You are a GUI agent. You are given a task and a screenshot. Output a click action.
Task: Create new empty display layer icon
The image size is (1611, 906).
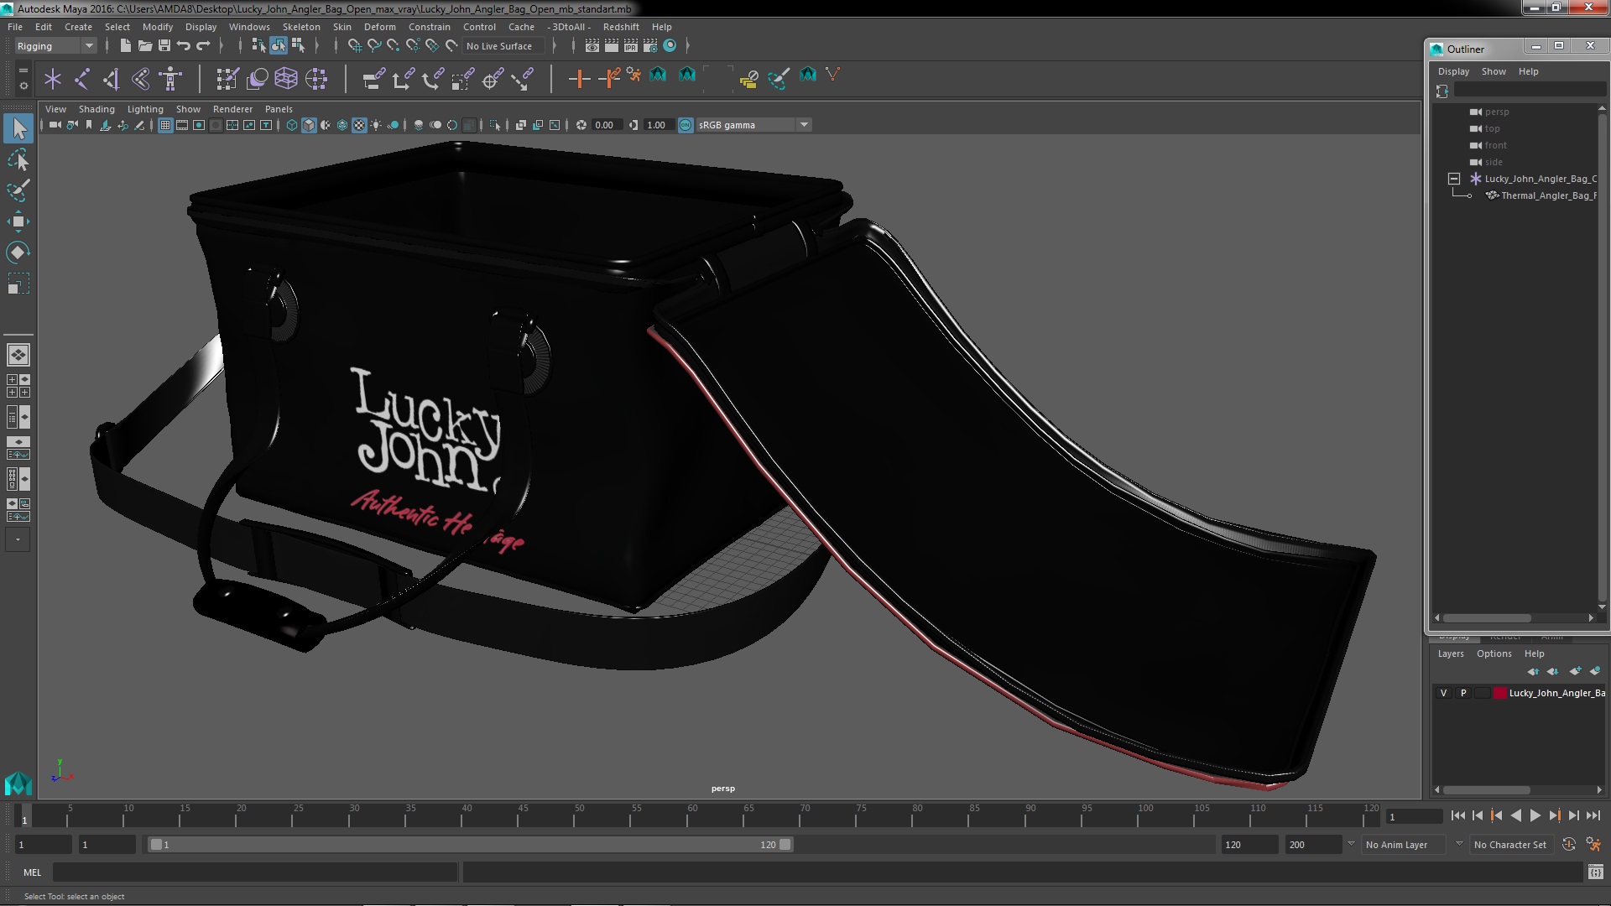click(1575, 671)
